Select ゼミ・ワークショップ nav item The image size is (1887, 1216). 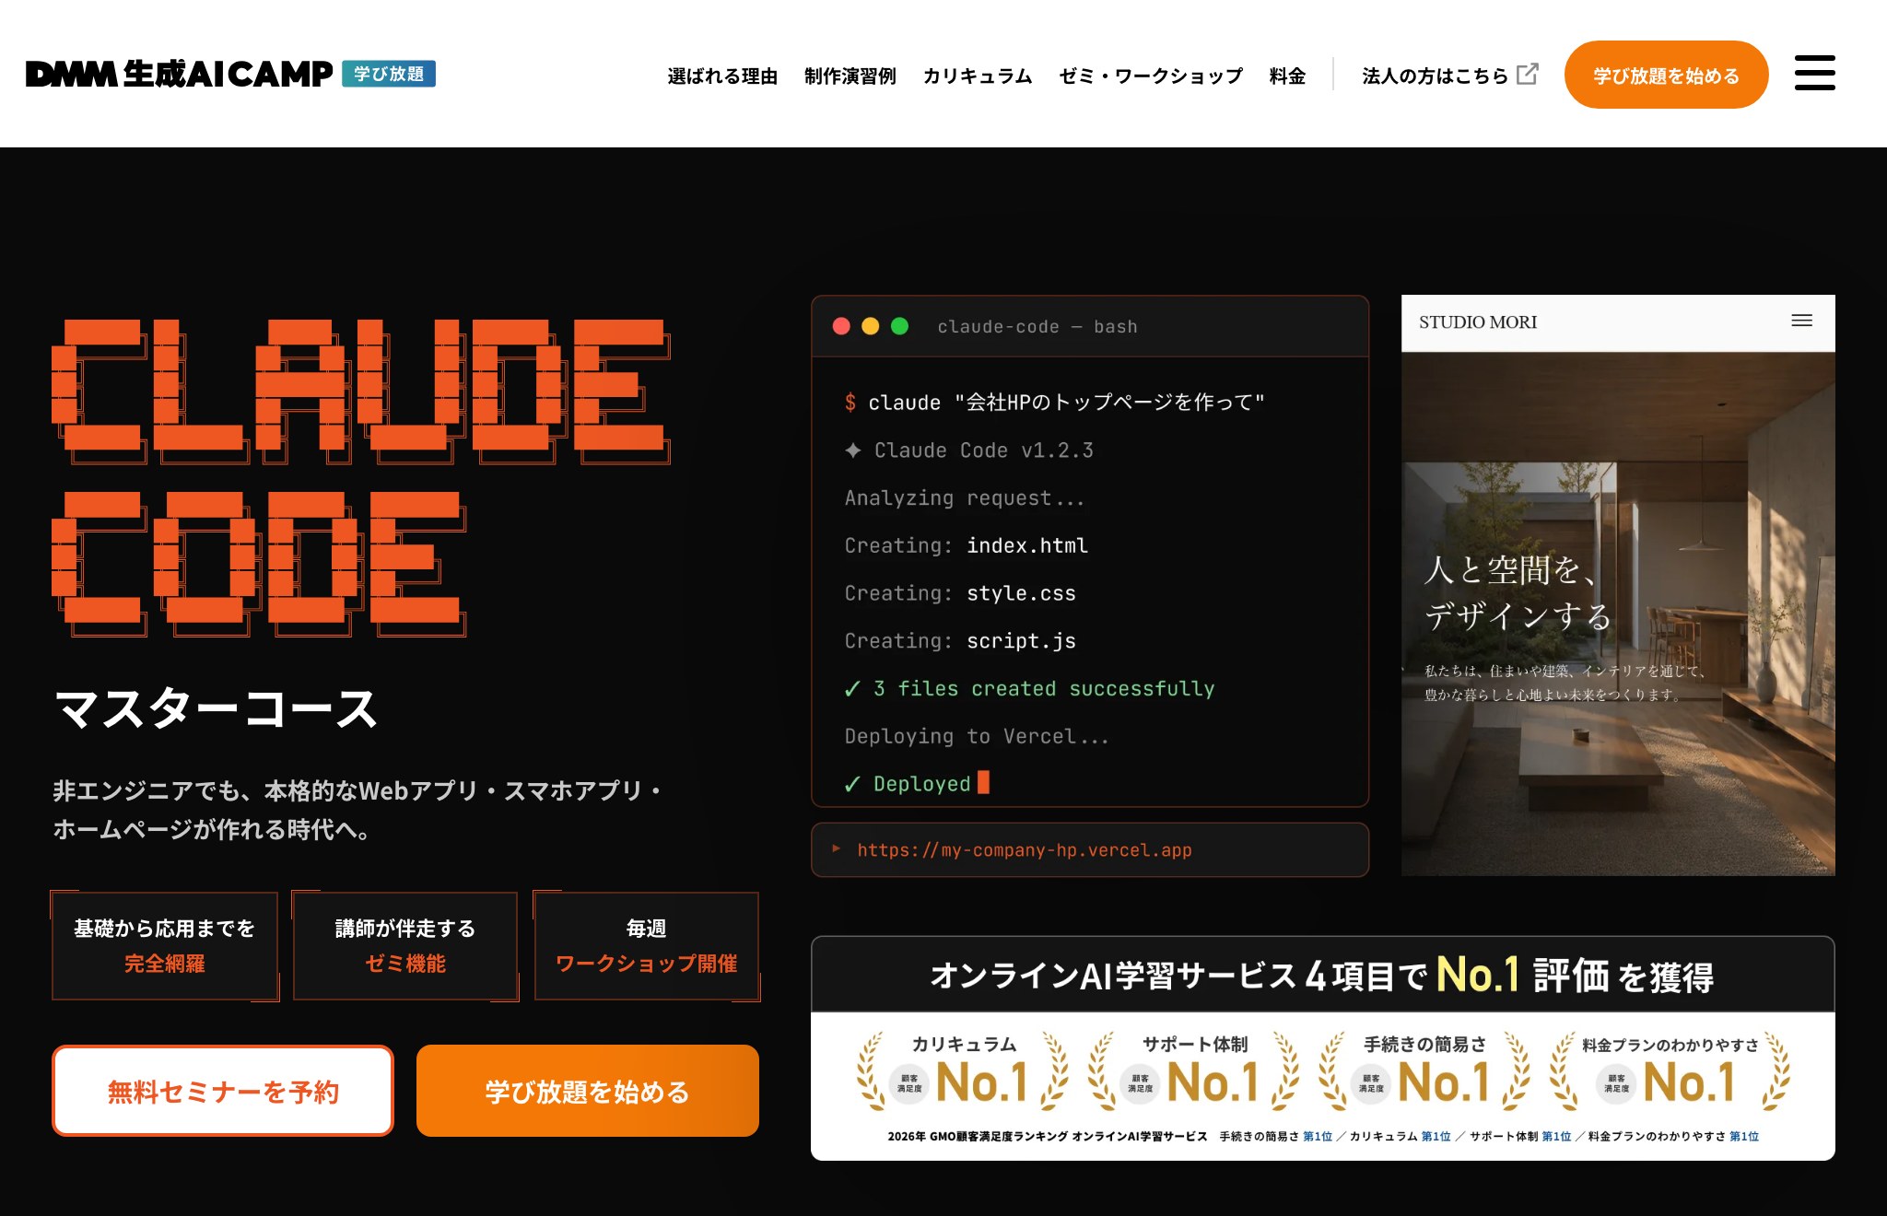[1151, 76]
